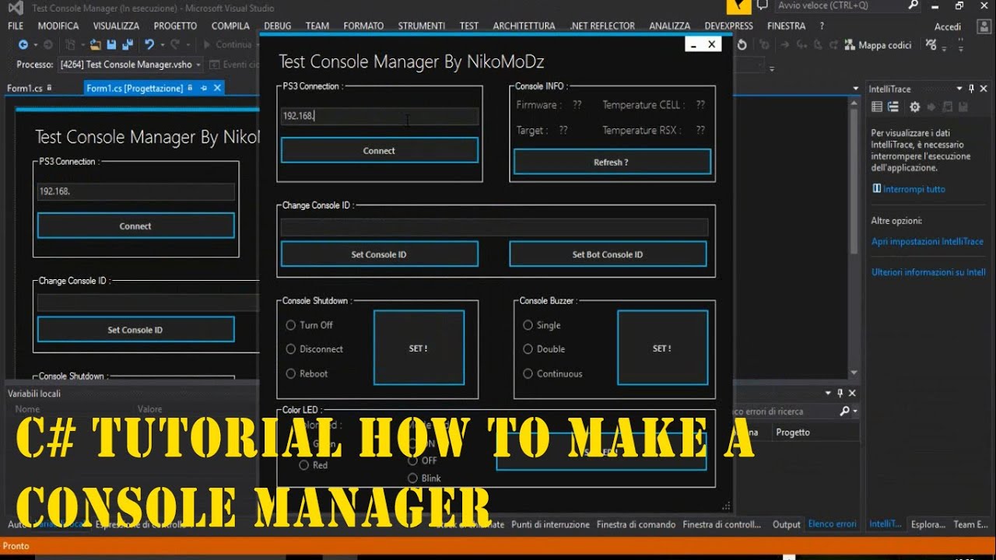
Task: Open the STRUMENTI menu
Action: pos(422,26)
